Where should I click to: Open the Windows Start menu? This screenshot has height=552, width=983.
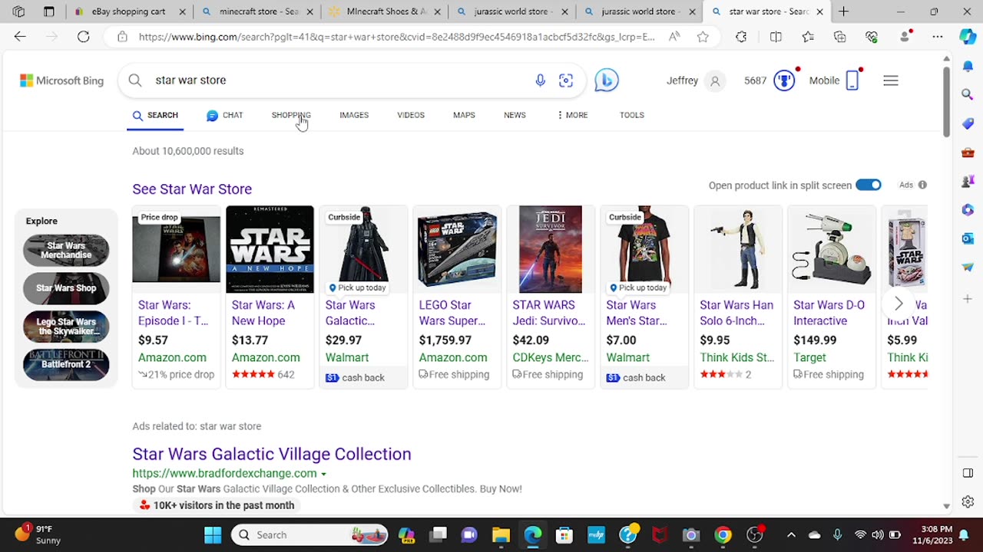213,534
